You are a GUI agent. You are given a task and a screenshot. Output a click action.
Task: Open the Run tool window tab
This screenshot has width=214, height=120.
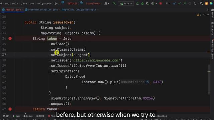[x=16, y=116]
